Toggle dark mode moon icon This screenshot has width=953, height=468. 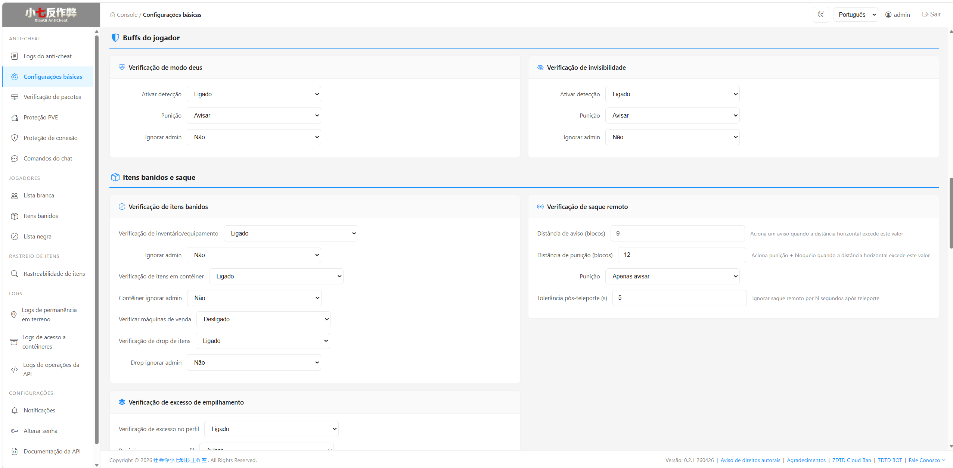coord(820,15)
